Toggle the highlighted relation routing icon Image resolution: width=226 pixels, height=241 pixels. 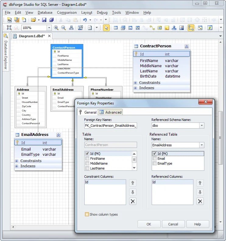[x=191, y=28]
